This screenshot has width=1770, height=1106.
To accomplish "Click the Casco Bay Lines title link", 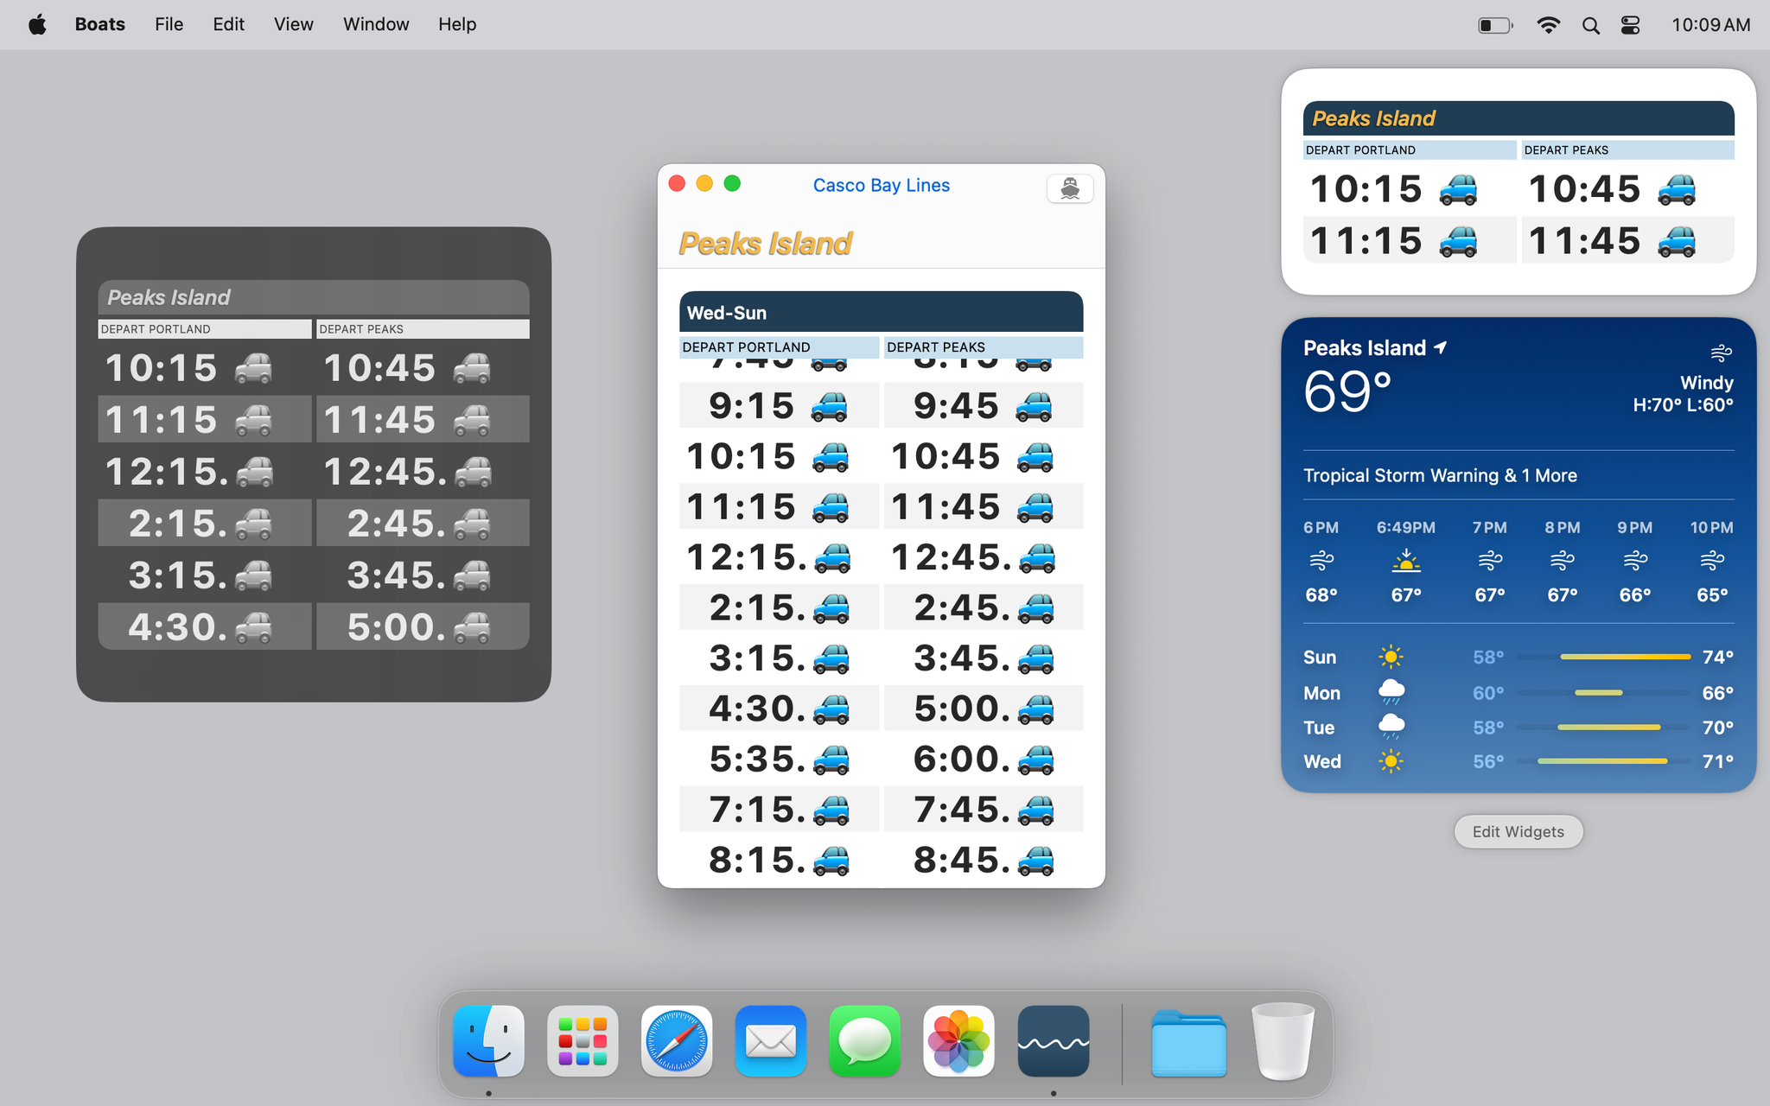I will [x=881, y=185].
